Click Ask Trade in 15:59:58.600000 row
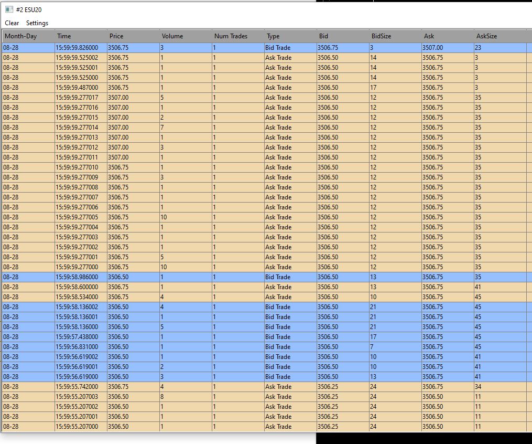This screenshot has height=444, width=532. coord(290,287)
